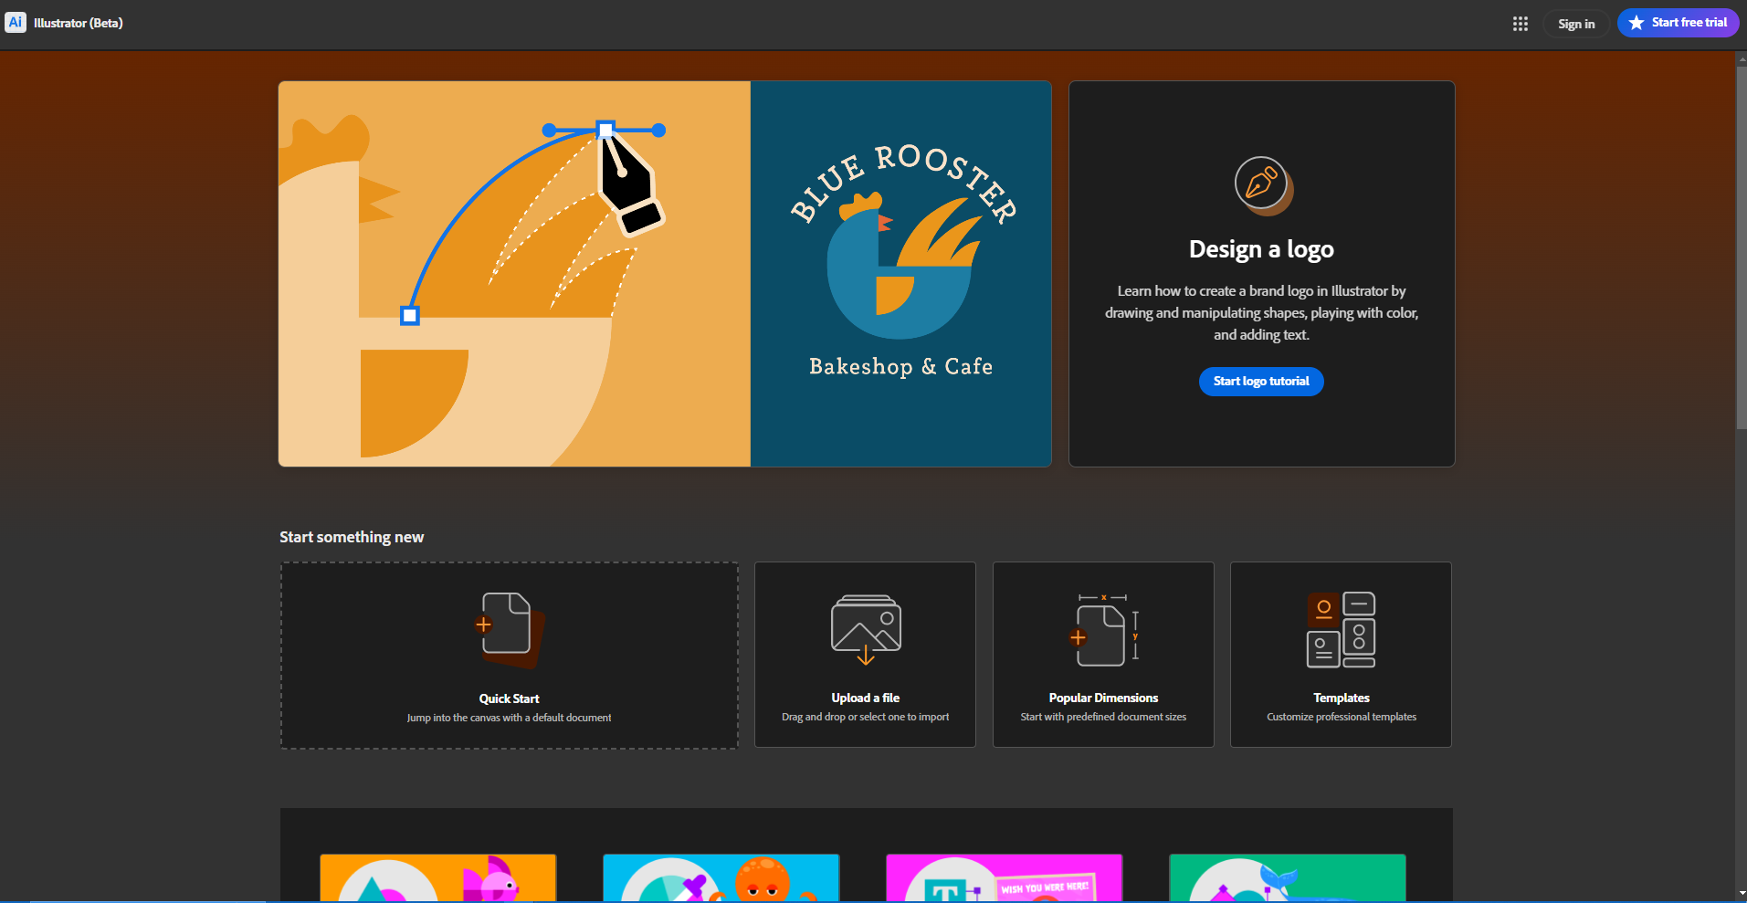Open the blue octopus tutorial thumbnail
The image size is (1747, 903).
721,878
